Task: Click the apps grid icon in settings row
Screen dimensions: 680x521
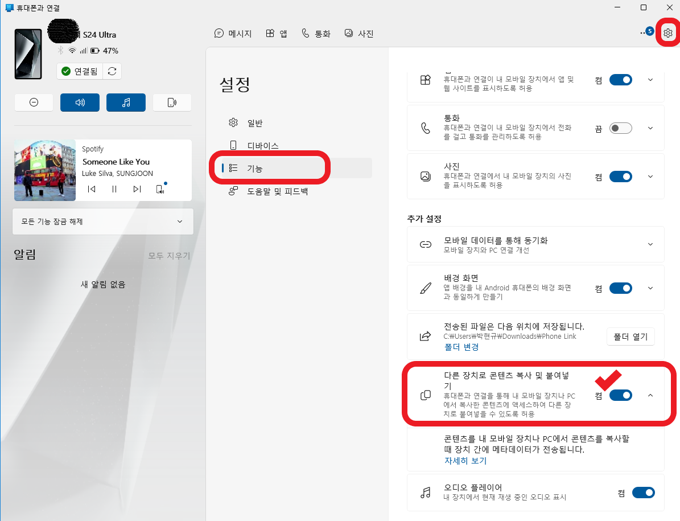Action: pyautogui.click(x=426, y=80)
